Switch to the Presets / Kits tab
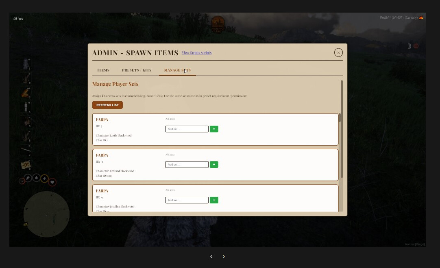Image resolution: width=440 pixels, height=268 pixels. click(x=137, y=70)
